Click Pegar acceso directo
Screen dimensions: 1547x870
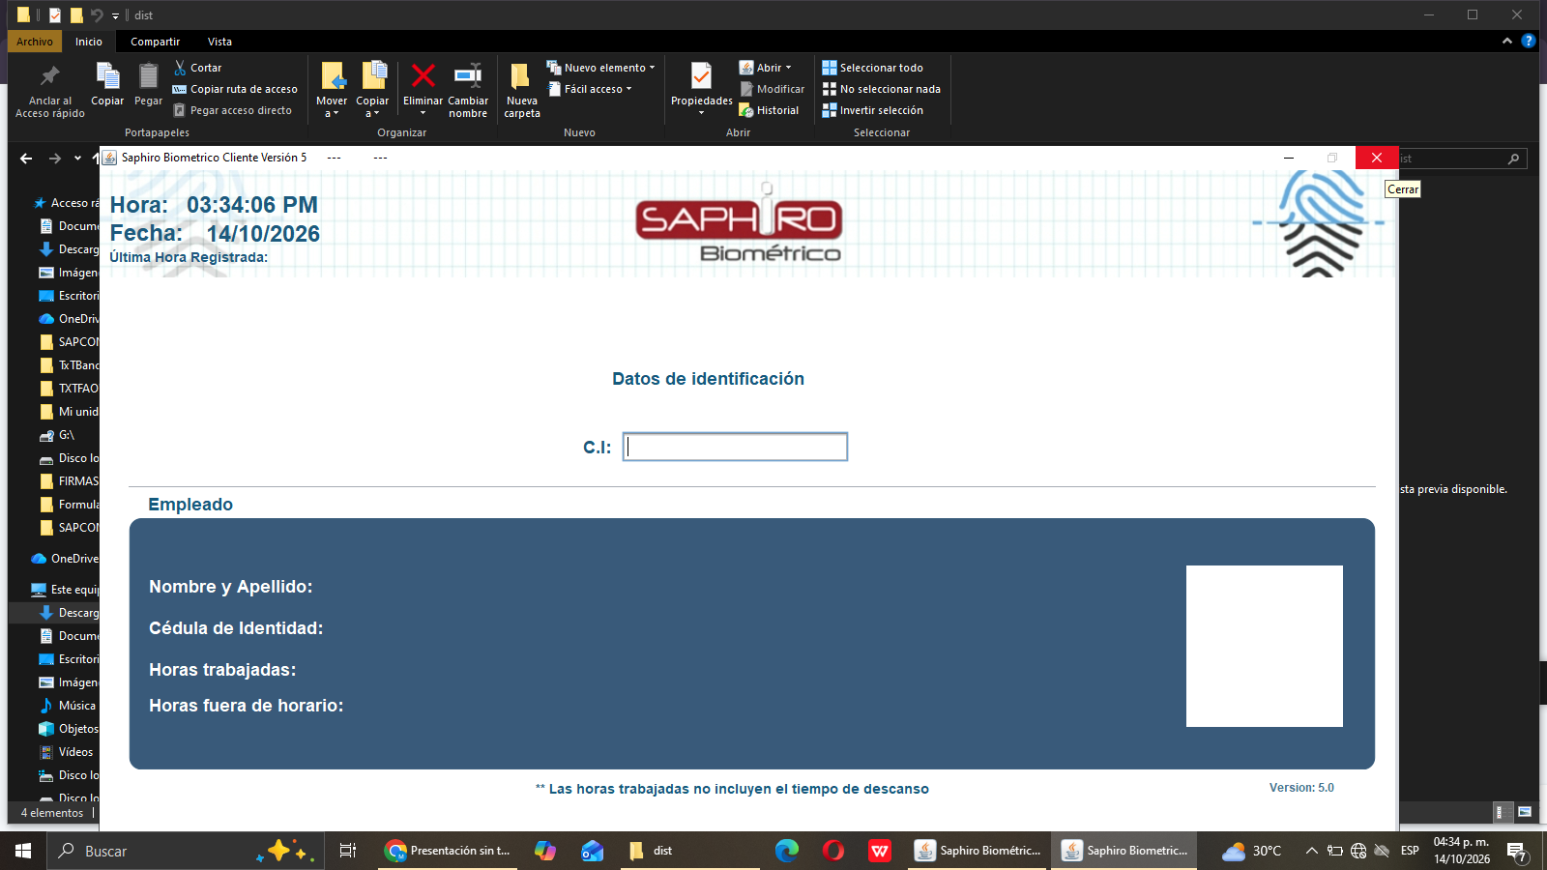(x=232, y=110)
